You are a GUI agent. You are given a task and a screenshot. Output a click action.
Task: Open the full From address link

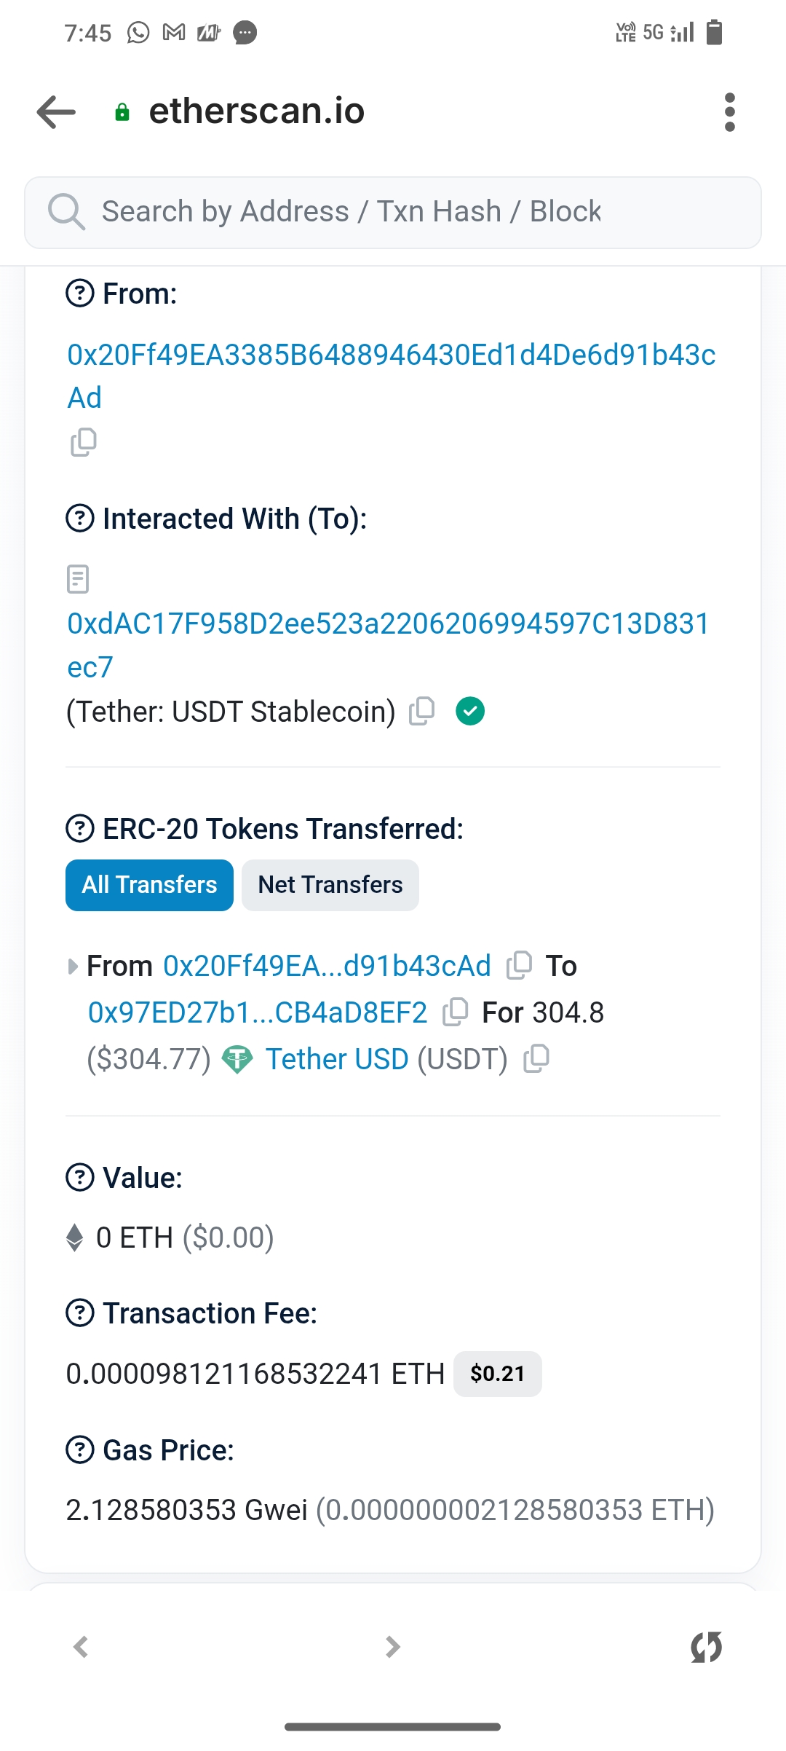(x=391, y=355)
